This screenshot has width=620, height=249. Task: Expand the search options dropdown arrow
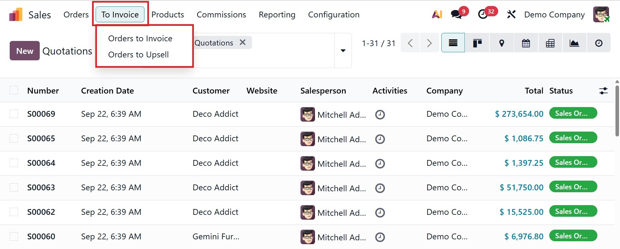(x=343, y=51)
